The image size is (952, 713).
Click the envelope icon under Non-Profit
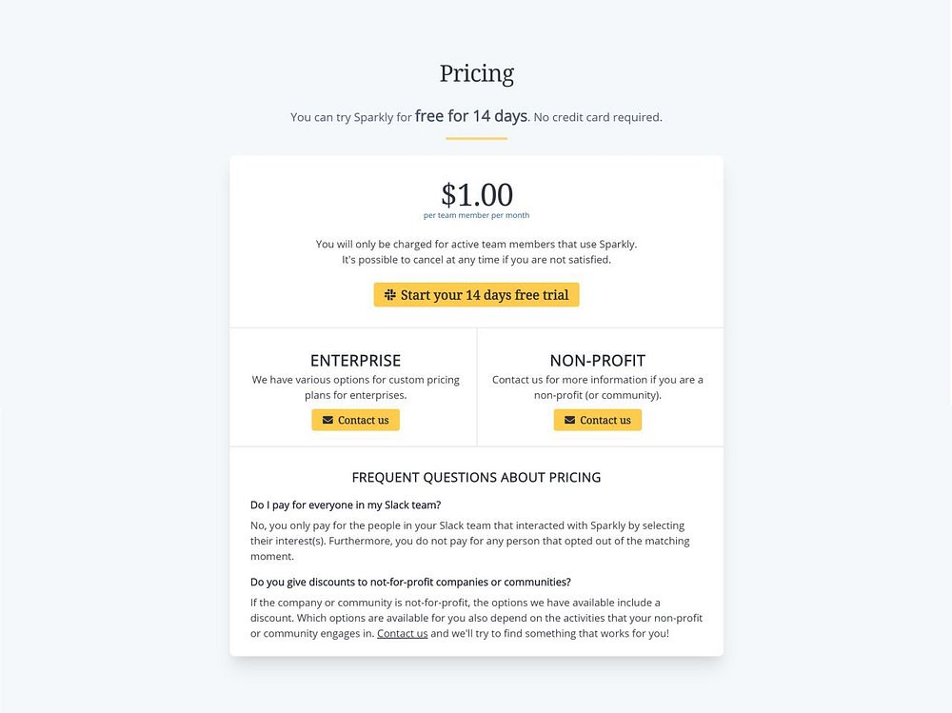tap(569, 420)
